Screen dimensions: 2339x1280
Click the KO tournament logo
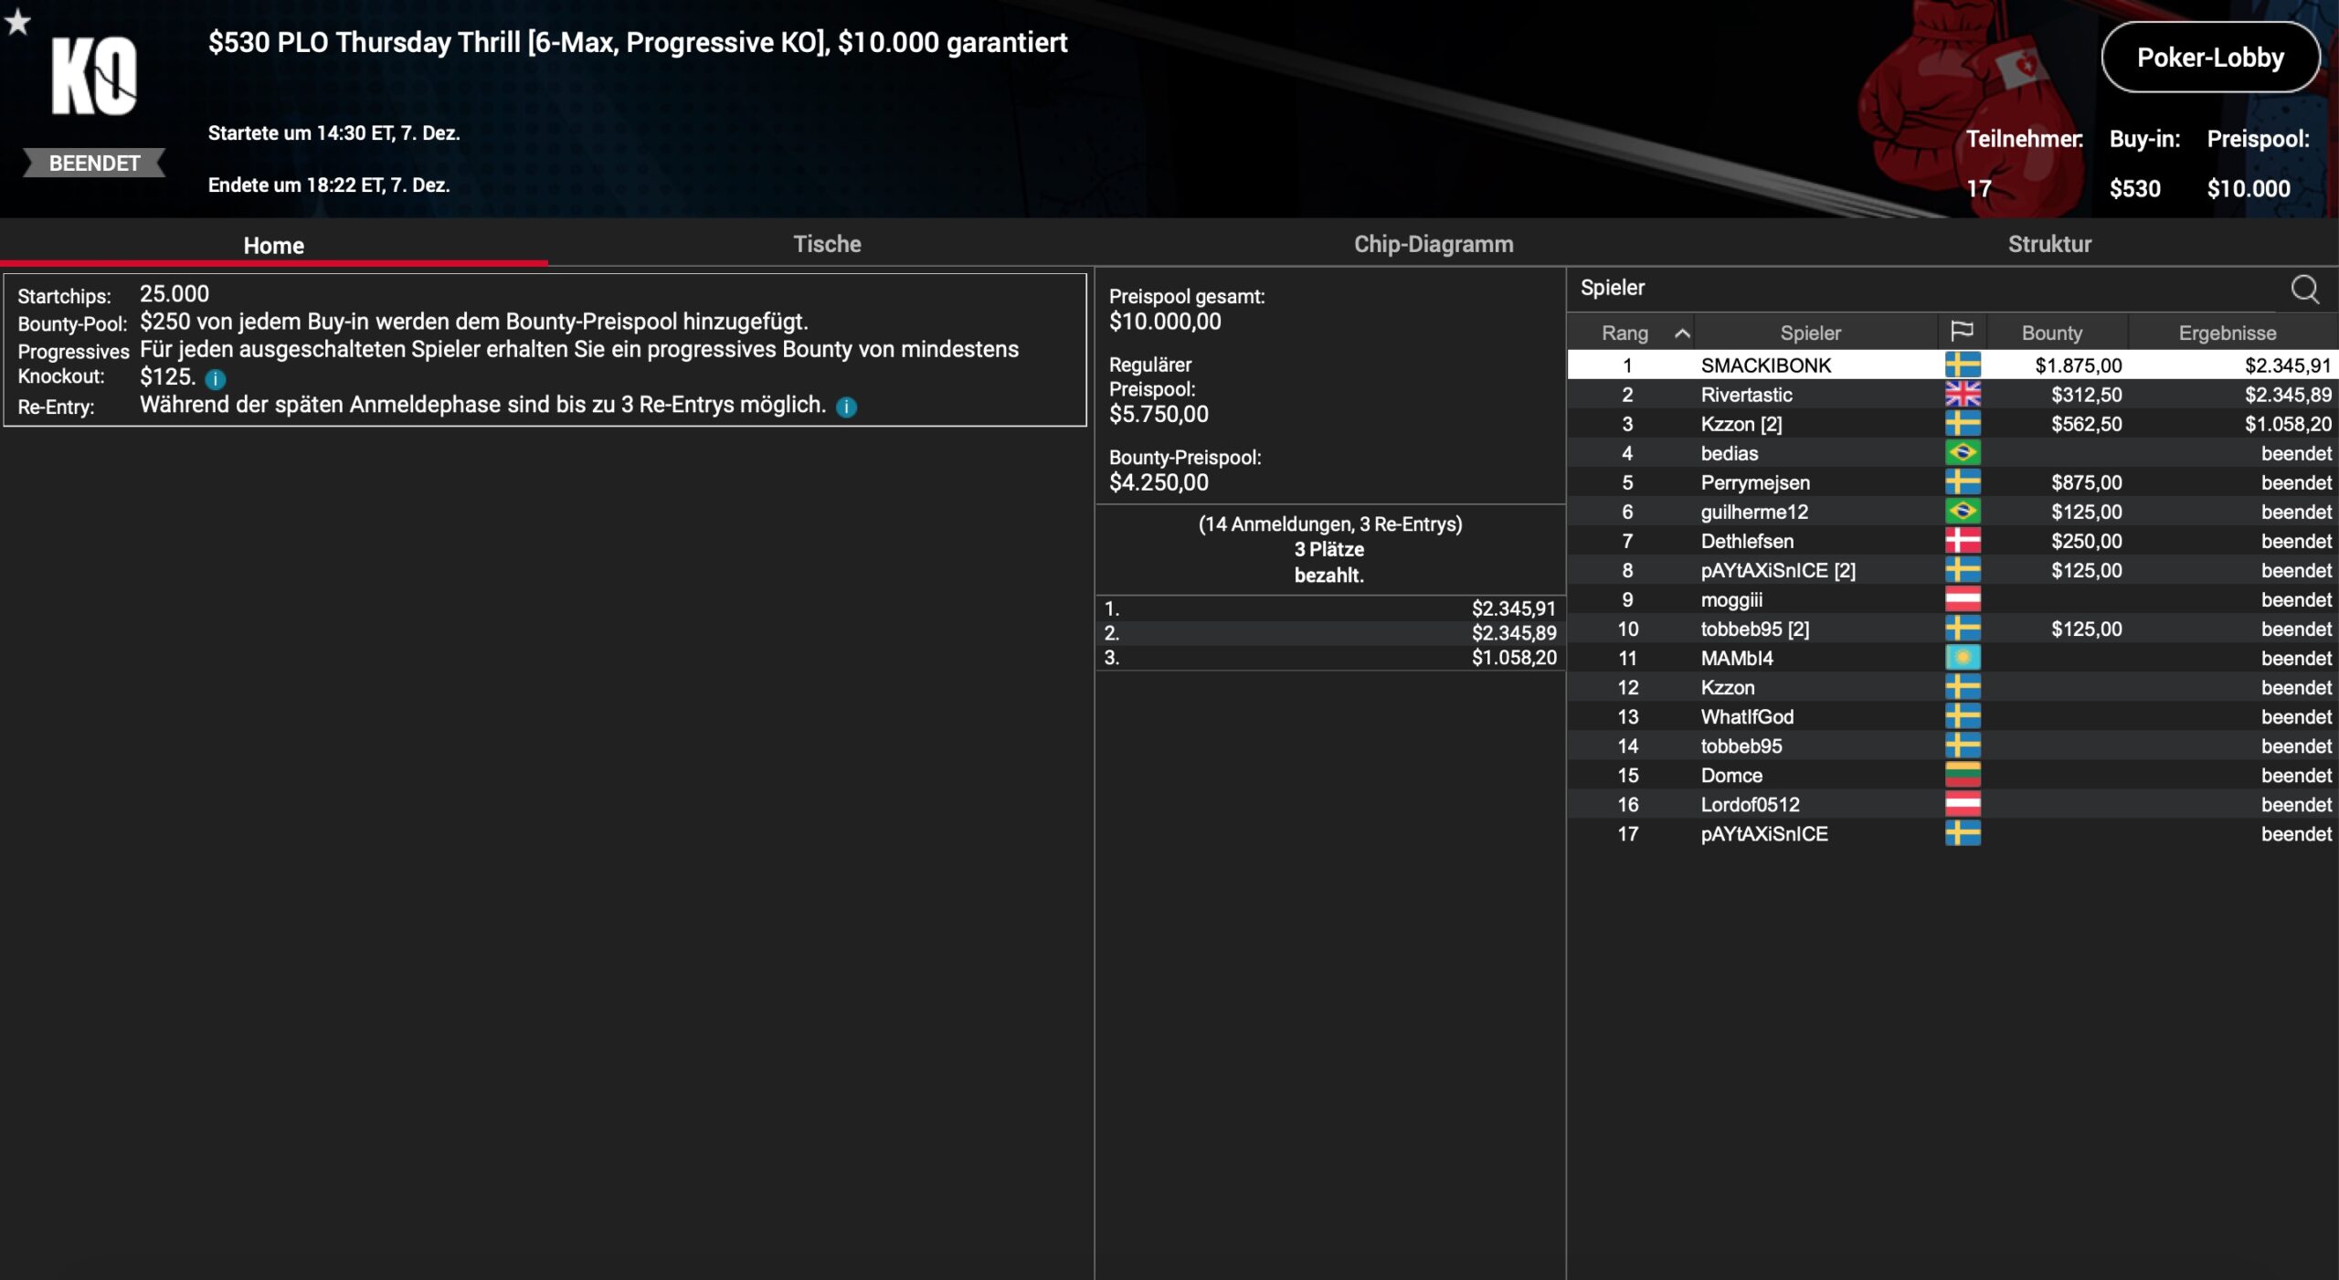[94, 78]
